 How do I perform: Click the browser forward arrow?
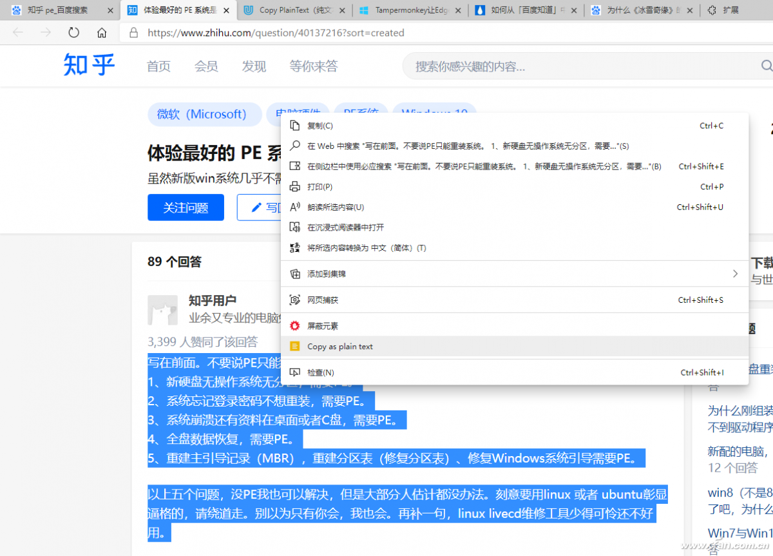point(46,33)
